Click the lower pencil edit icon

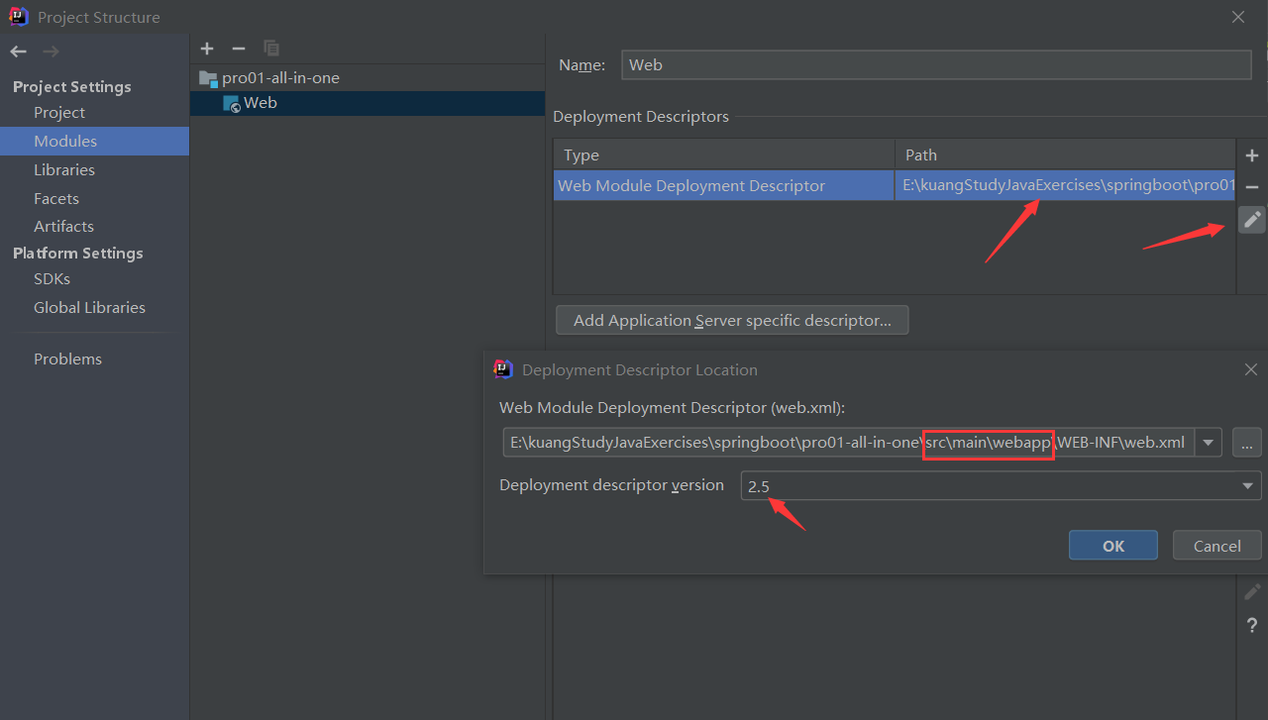pos(1252,592)
